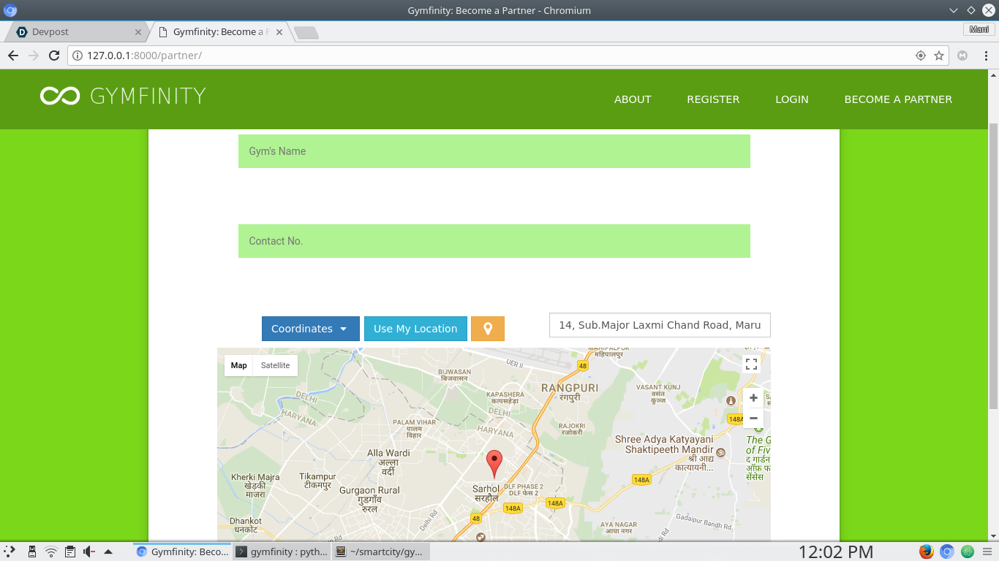Reload the partner page

pyautogui.click(x=53, y=56)
